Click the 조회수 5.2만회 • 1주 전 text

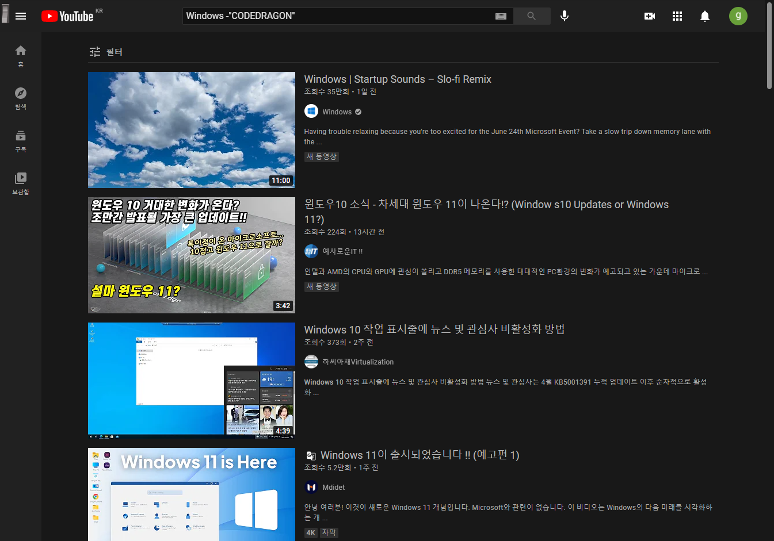tap(341, 468)
